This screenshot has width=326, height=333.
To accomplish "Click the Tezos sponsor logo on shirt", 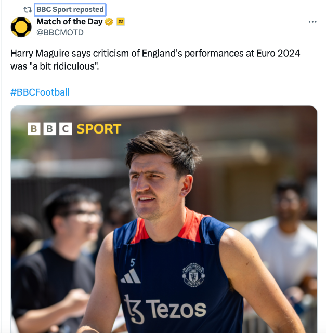I will click(165, 308).
